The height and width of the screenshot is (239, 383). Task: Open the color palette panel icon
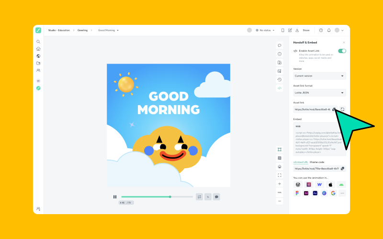coord(280,63)
